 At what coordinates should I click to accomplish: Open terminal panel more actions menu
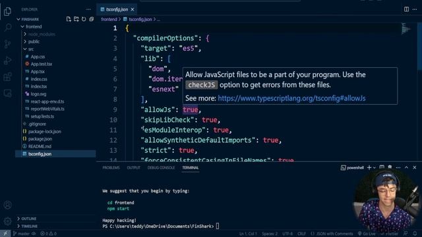click(x=398, y=168)
